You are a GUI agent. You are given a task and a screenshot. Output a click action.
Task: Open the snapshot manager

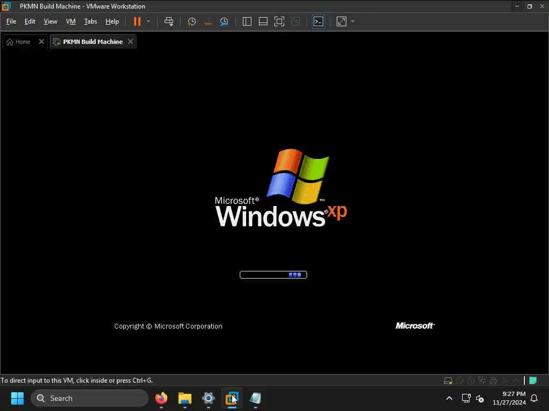tap(224, 21)
